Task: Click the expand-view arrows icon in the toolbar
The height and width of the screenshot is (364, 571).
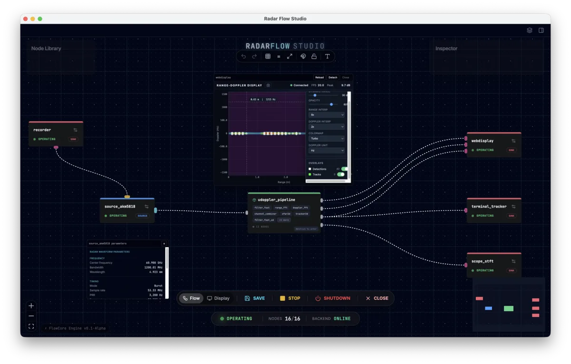Action: tap(290, 56)
